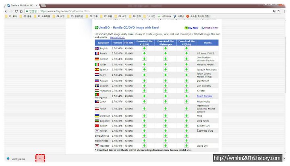This screenshot has width=290, height=166.
Task: Download Turkish version from Europe site
Action: [166, 126]
